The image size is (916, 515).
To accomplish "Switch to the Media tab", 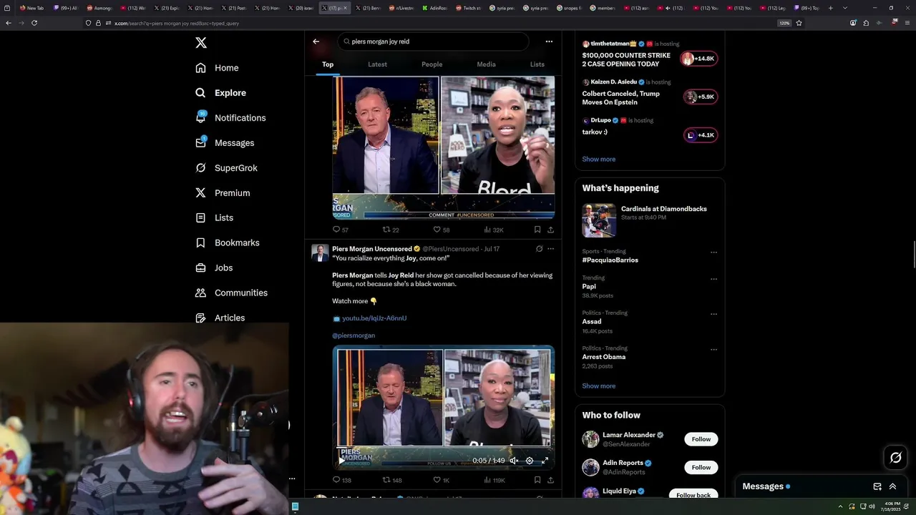I will 486,64.
